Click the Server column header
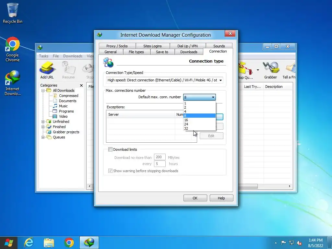 [x=141, y=114]
